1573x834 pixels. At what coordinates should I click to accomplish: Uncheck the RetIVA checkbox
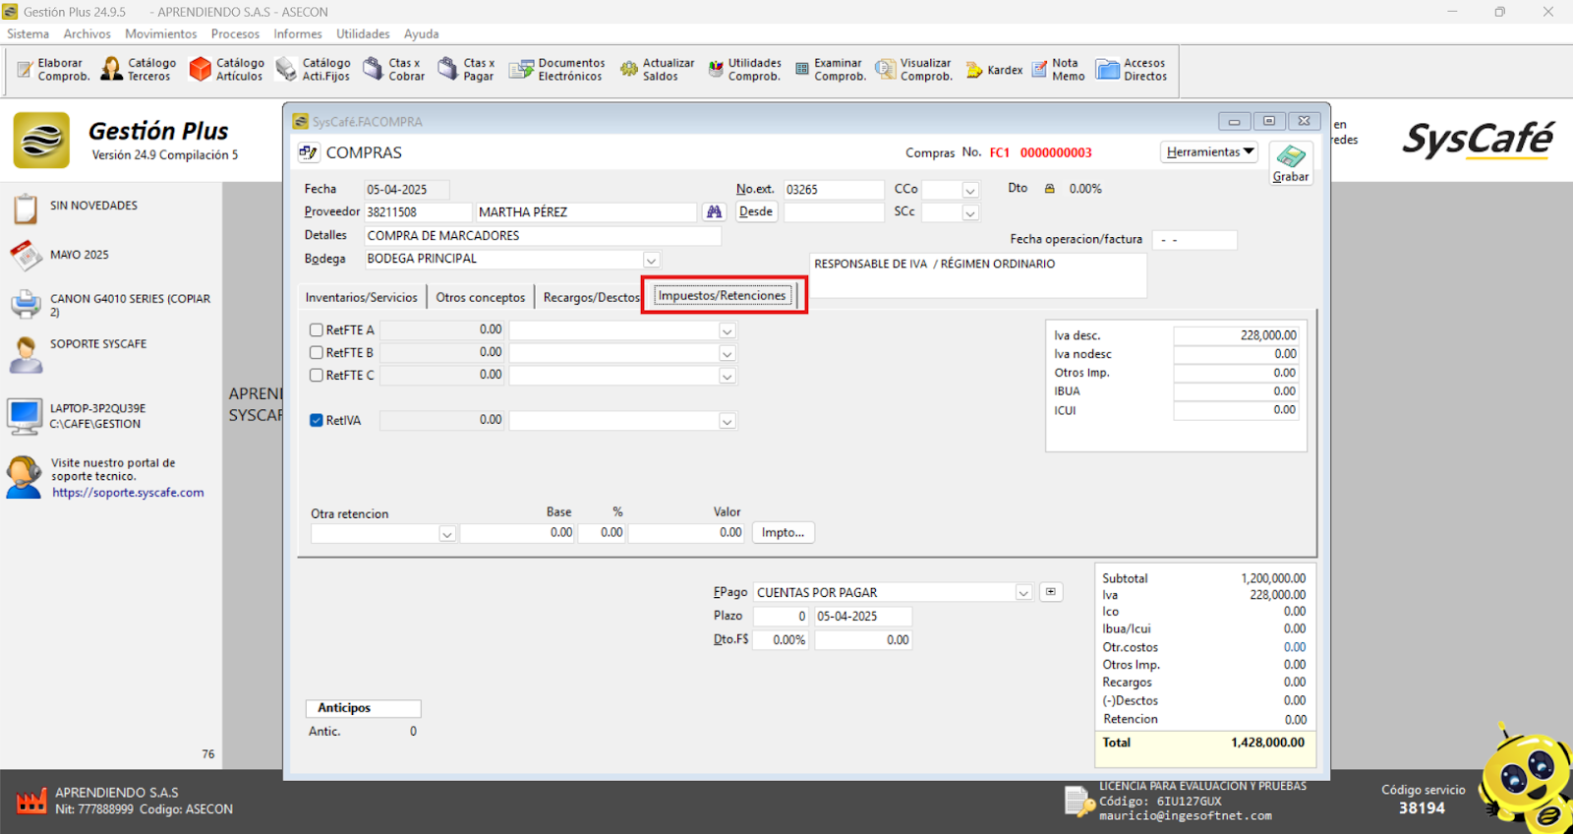[317, 421]
